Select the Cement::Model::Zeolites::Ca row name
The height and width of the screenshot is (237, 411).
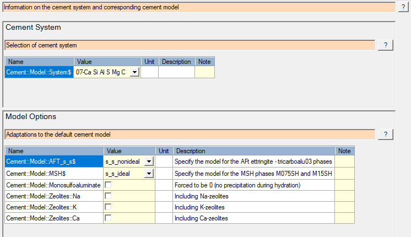coord(53,218)
